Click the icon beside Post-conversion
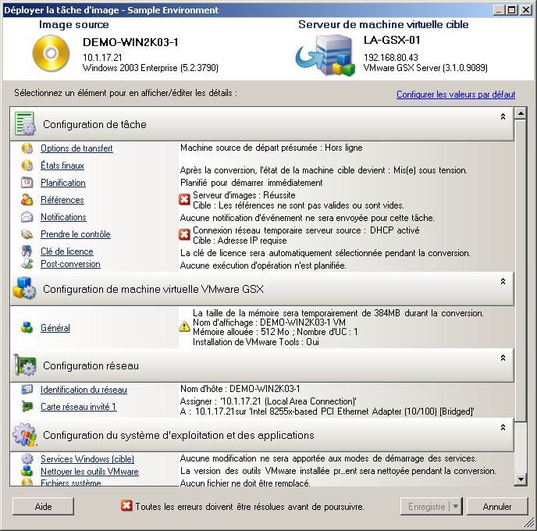The width and height of the screenshot is (537, 531). (27, 264)
